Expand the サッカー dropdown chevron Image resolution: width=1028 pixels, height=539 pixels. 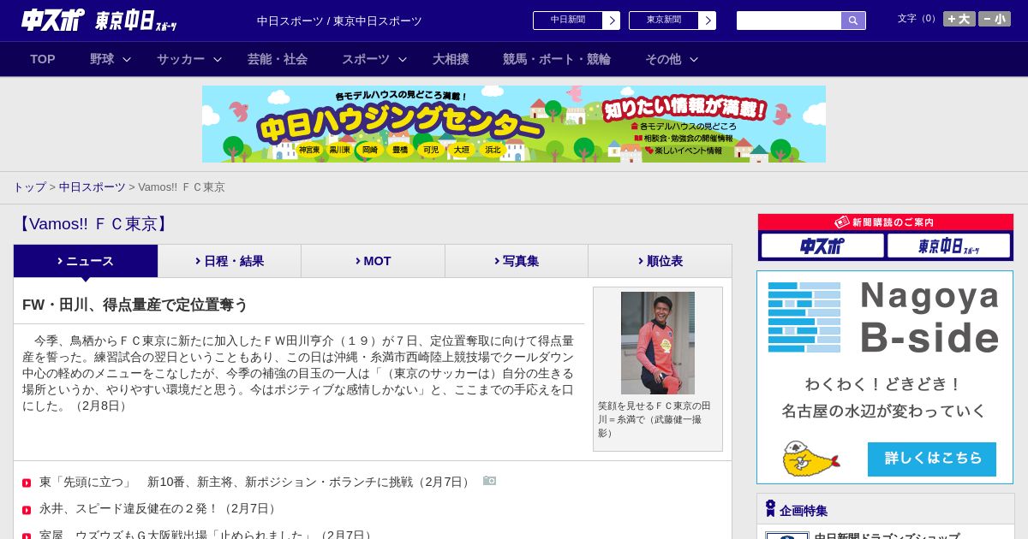coord(218,59)
